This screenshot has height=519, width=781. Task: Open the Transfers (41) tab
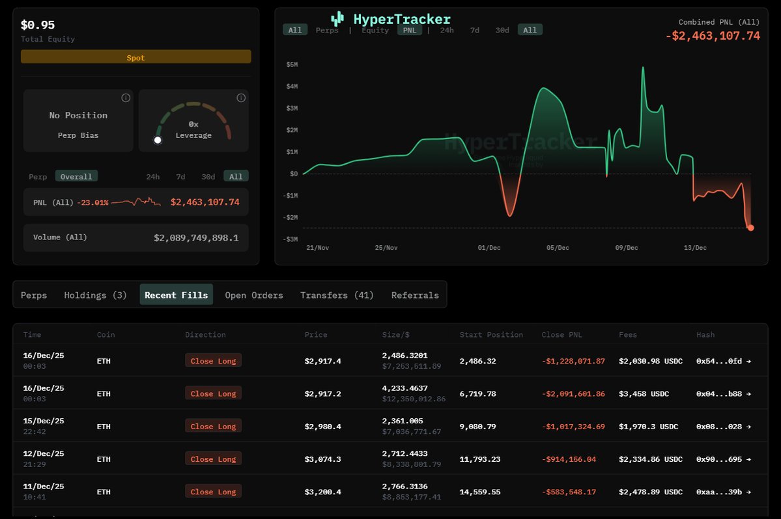(x=337, y=295)
